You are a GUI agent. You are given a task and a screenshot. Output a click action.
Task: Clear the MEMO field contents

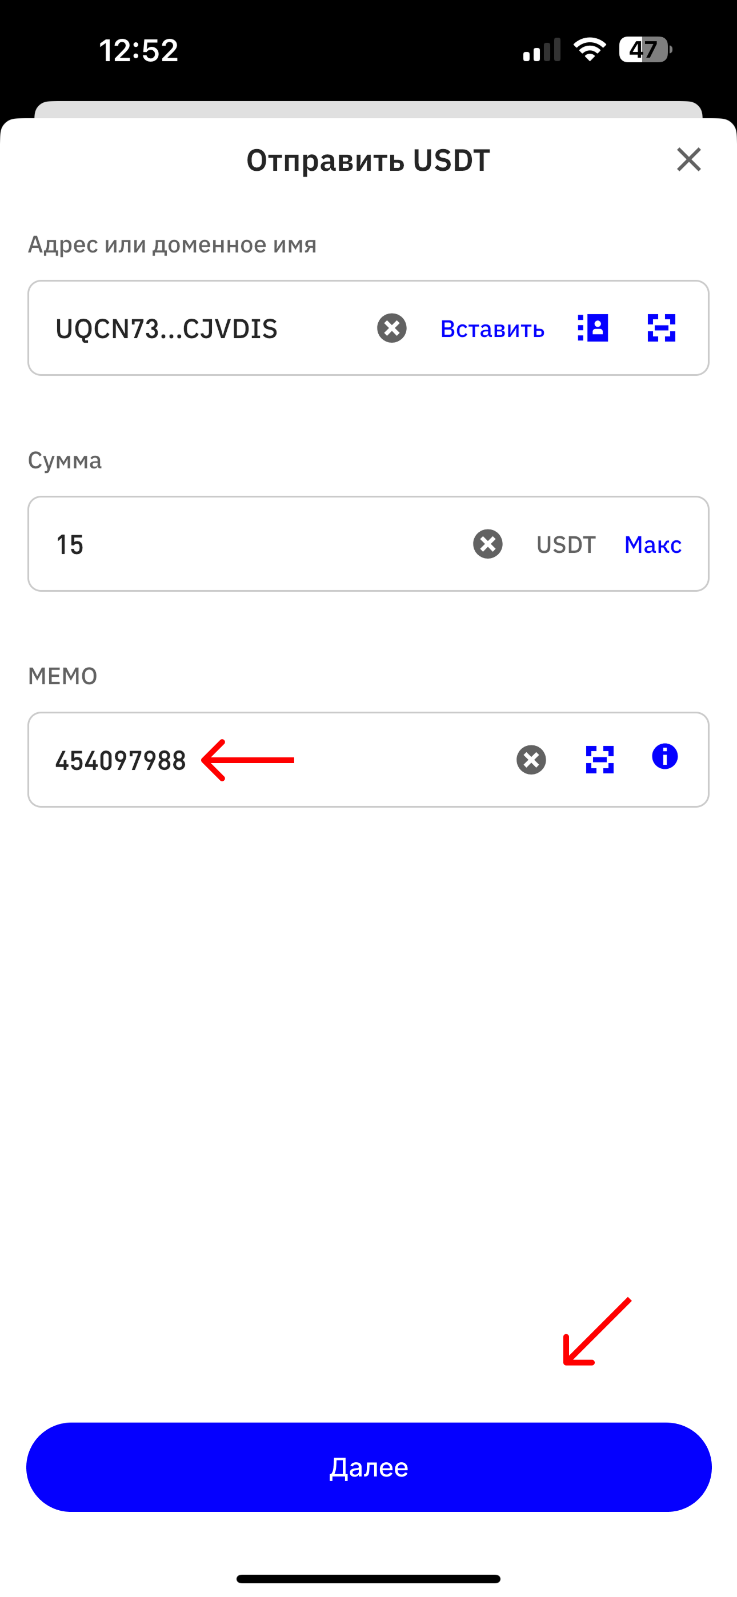(531, 760)
